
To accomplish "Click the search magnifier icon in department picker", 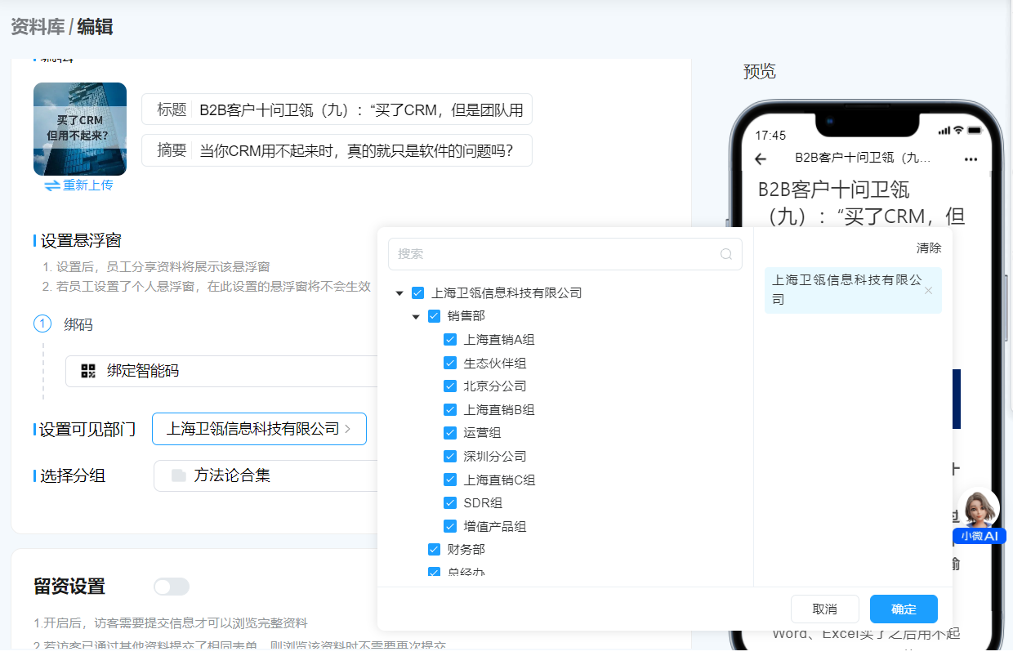I will [x=725, y=254].
